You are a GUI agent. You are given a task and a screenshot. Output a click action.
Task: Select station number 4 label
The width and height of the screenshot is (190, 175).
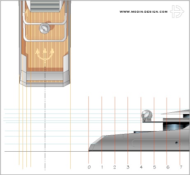pos(141,167)
